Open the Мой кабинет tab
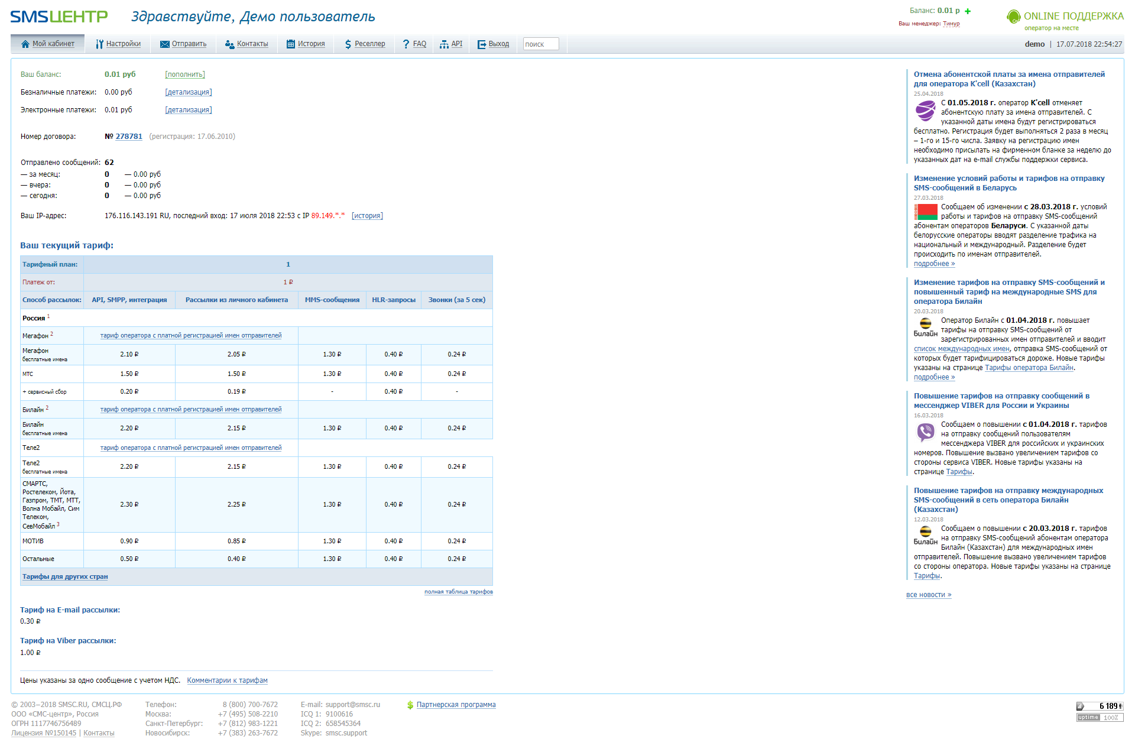1135x752 pixels. pos(47,44)
